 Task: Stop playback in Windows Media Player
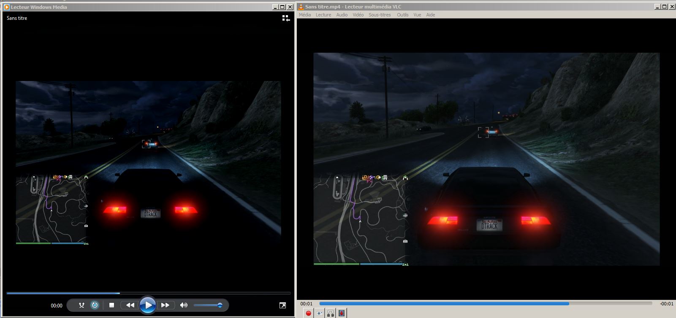[x=111, y=305]
